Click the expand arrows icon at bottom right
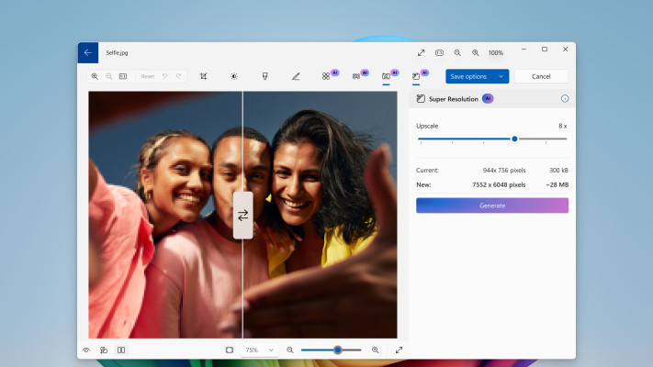 coord(399,350)
